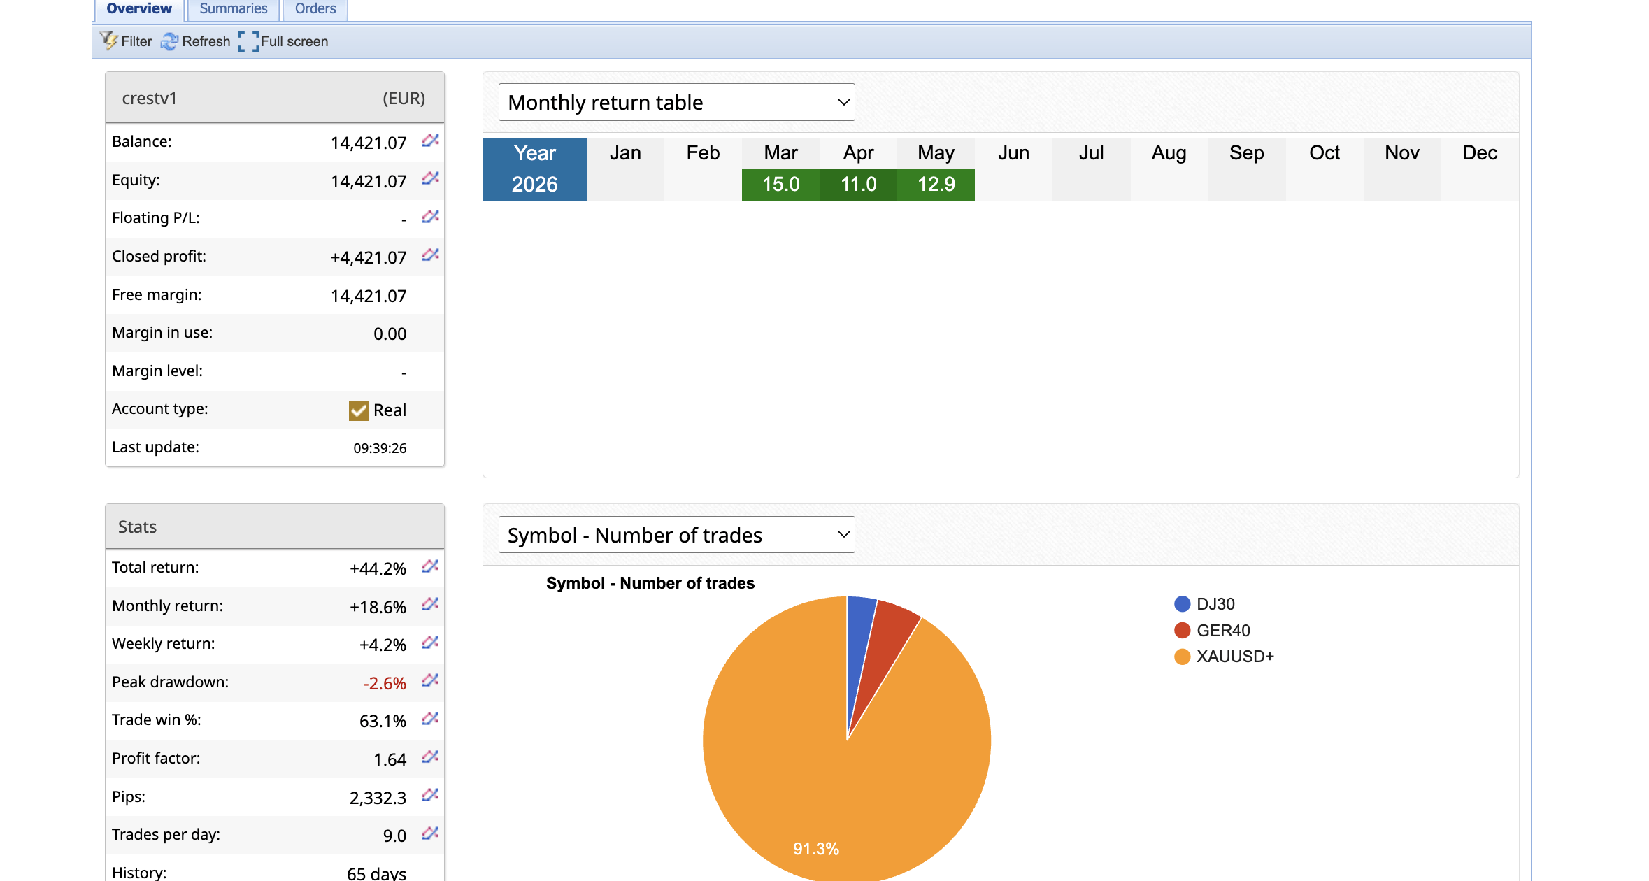Open the Filter tool
Screen dimensions: 1649x881
125,41
